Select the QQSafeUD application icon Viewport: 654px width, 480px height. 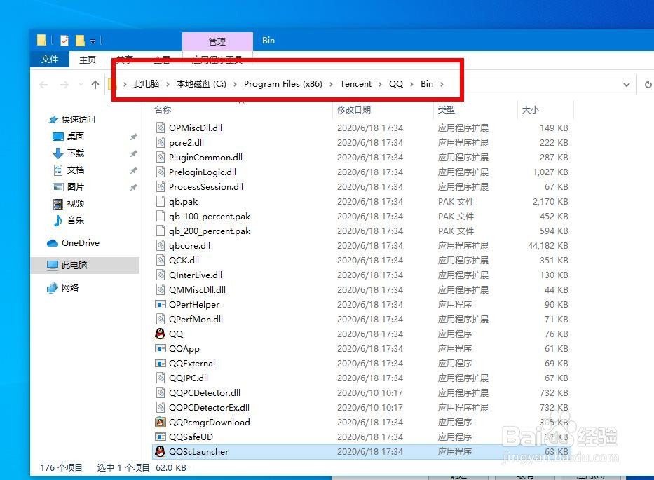point(160,437)
